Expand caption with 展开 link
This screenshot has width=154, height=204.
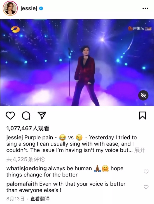coord(140,150)
